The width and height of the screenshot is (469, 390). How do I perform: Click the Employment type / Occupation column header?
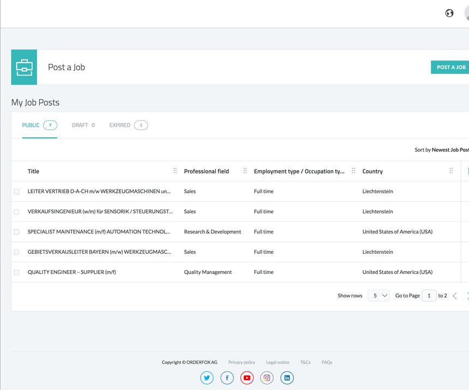(299, 171)
